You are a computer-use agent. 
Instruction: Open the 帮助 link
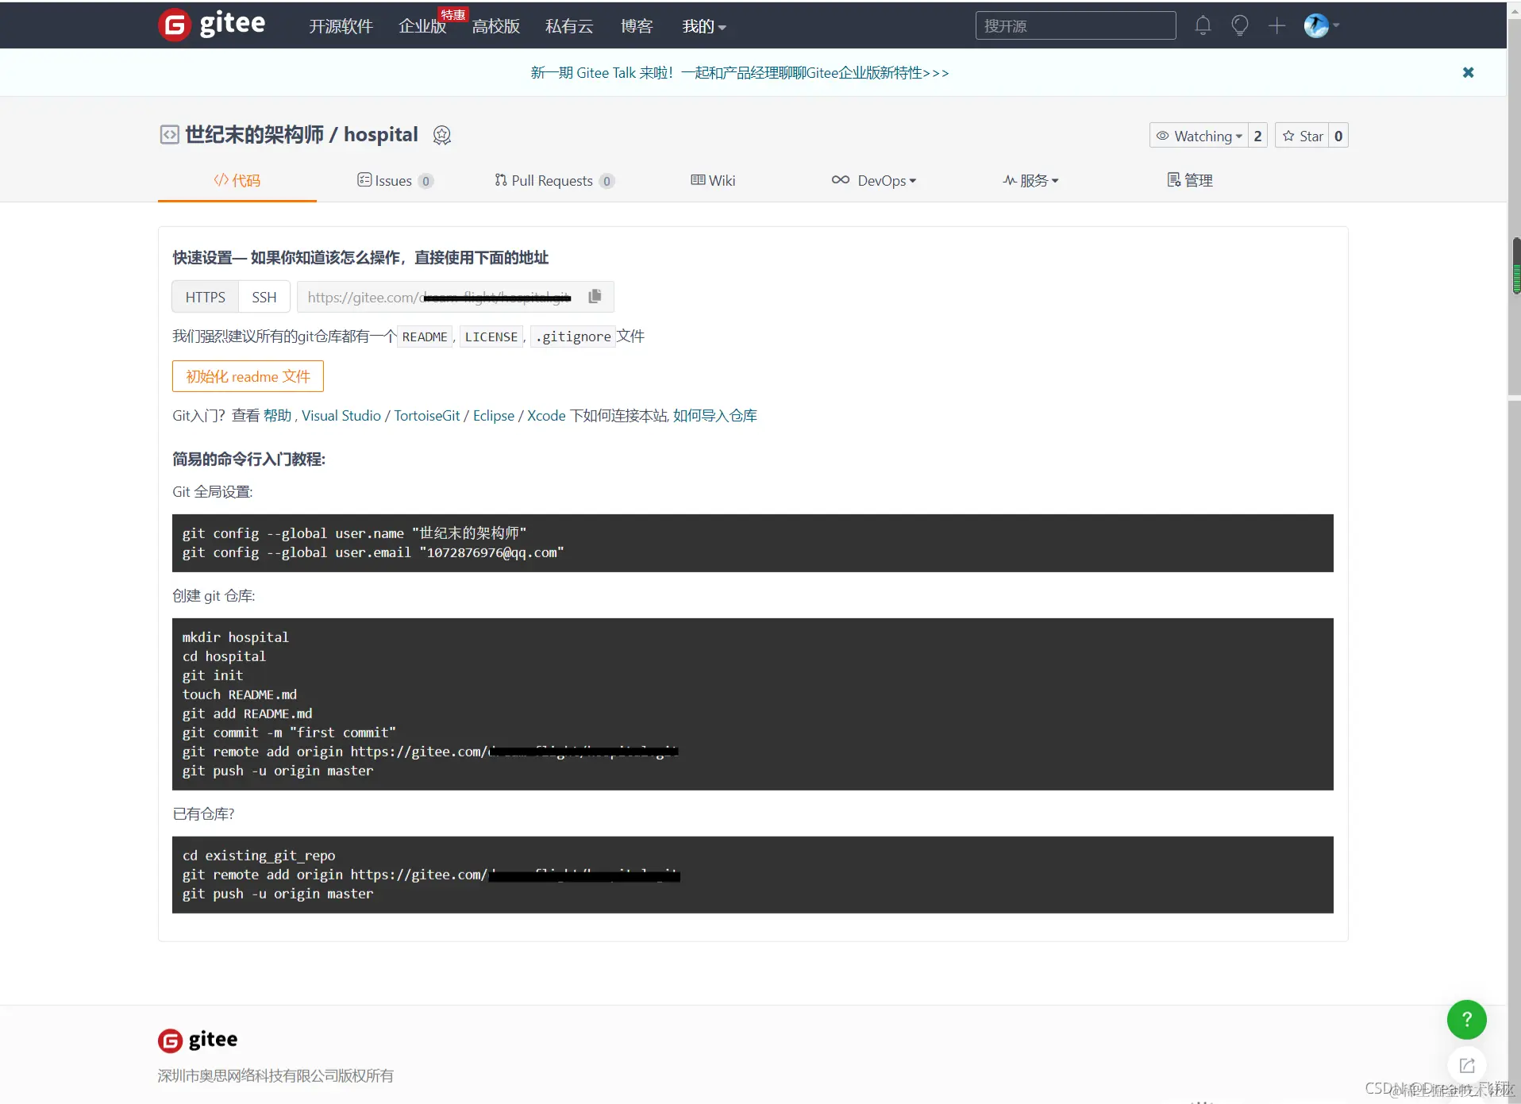pos(277,415)
